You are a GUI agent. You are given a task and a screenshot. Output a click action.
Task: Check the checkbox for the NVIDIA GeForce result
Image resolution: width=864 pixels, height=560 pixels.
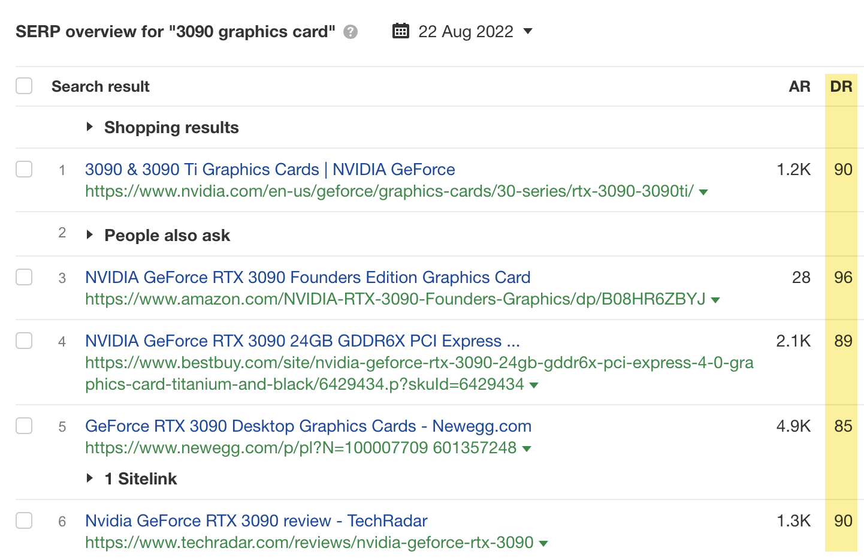point(24,169)
